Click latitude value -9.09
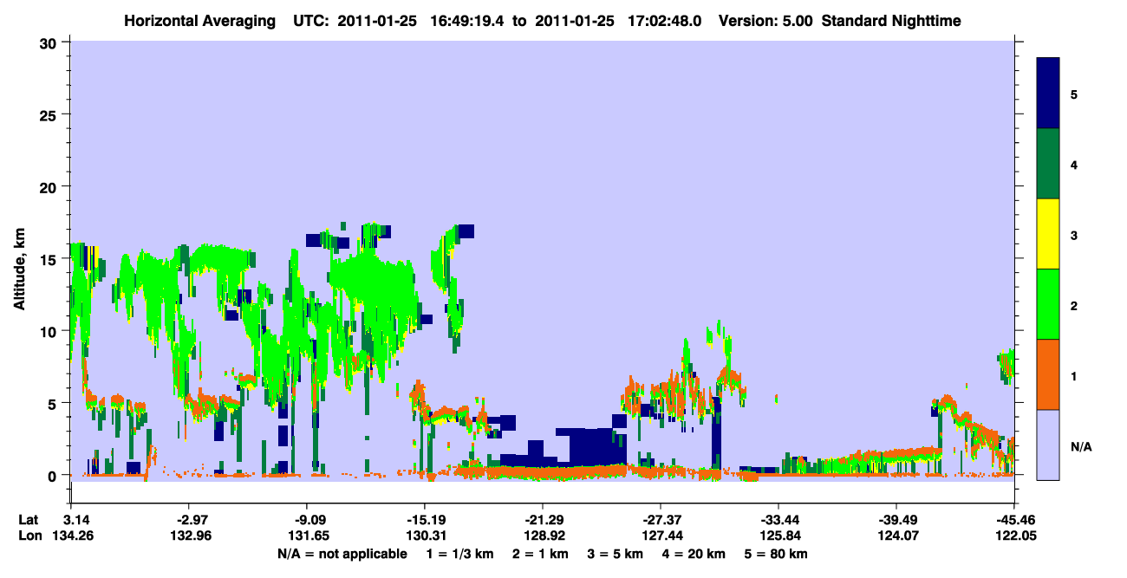The width and height of the screenshot is (1127, 578). click(x=307, y=520)
